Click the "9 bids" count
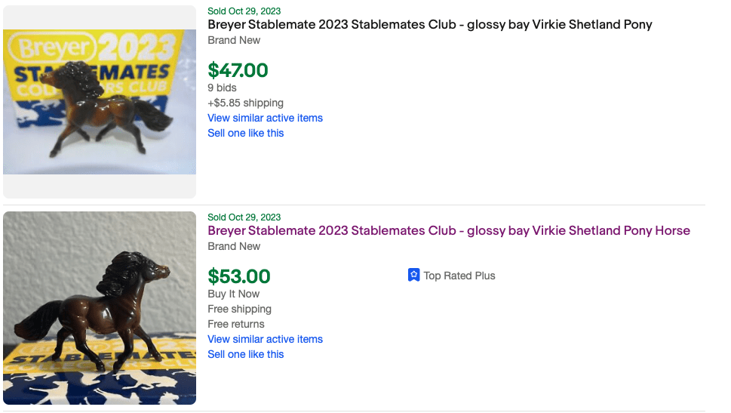 [x=223, y=88]
